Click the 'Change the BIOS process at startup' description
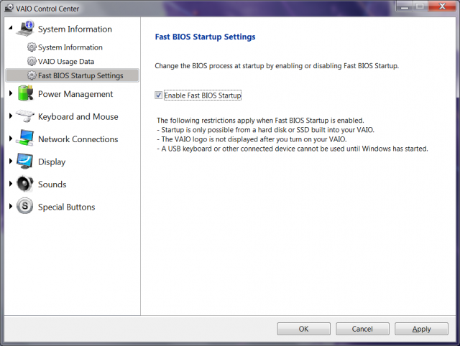Image resolution: width=460 pixels, height=346 pixels. click(x=277, y=65)
